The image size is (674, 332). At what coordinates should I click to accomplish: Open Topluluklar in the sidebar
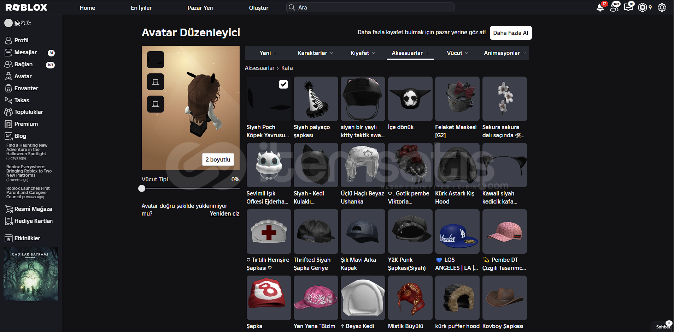click(x=29, y=112)
